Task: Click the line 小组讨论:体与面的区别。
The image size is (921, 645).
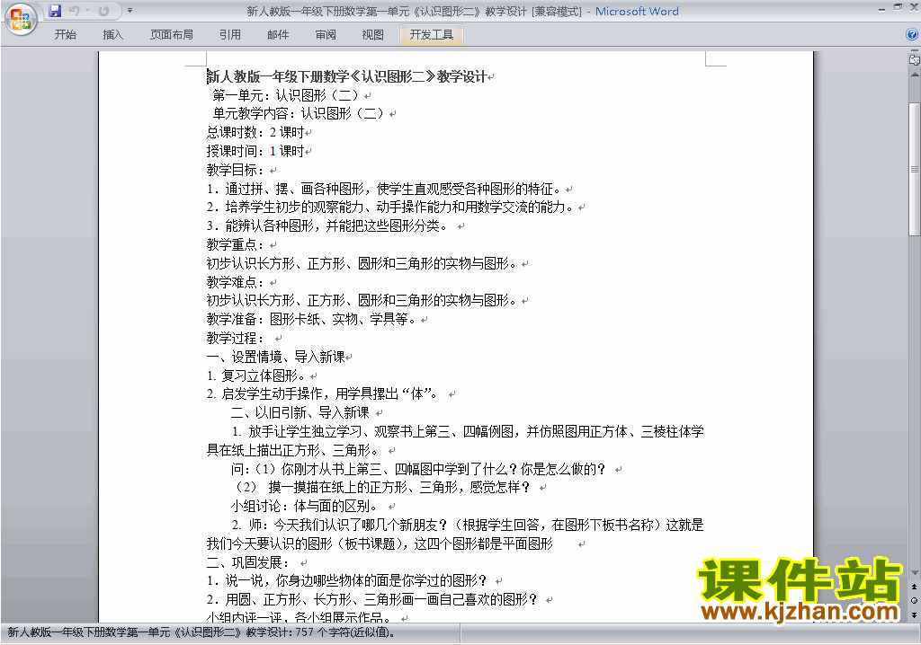Action: 304,506
